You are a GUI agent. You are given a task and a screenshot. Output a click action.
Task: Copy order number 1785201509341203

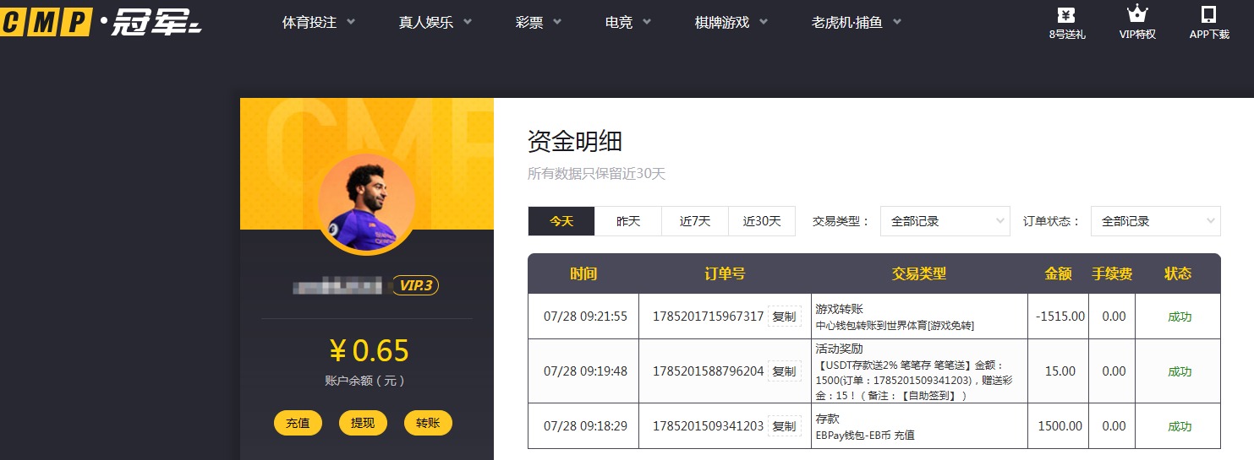tap(784, 426)
